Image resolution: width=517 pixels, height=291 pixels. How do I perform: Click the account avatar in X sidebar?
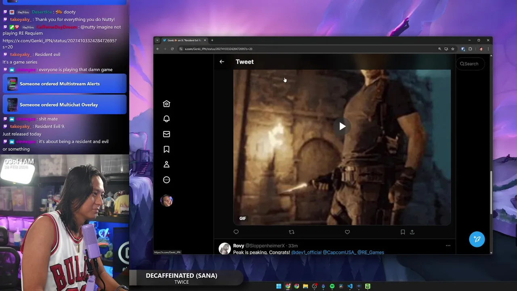[167, 200]
